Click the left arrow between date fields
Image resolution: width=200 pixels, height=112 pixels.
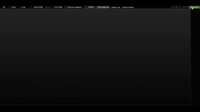(50, 7)
